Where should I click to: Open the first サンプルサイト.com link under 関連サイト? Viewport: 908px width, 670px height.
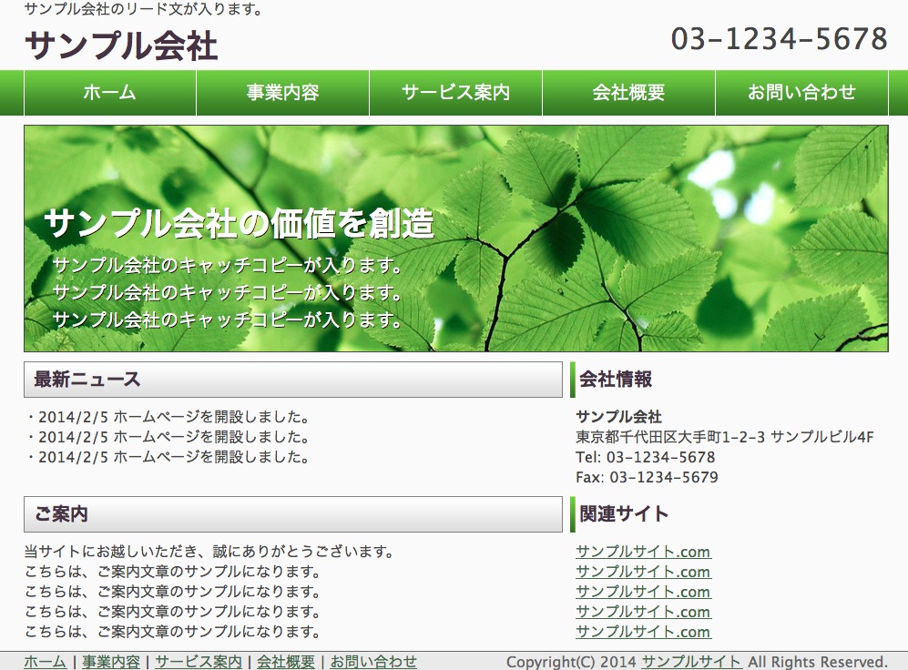click(643, 552)
